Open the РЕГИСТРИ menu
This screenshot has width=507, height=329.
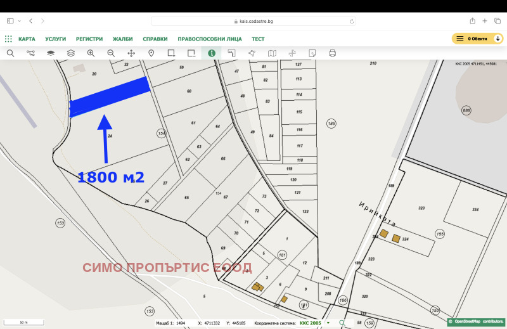89,39
